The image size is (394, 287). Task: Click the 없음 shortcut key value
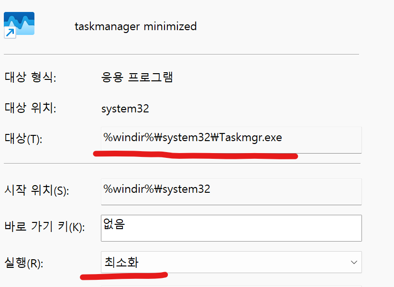(113, 225)
